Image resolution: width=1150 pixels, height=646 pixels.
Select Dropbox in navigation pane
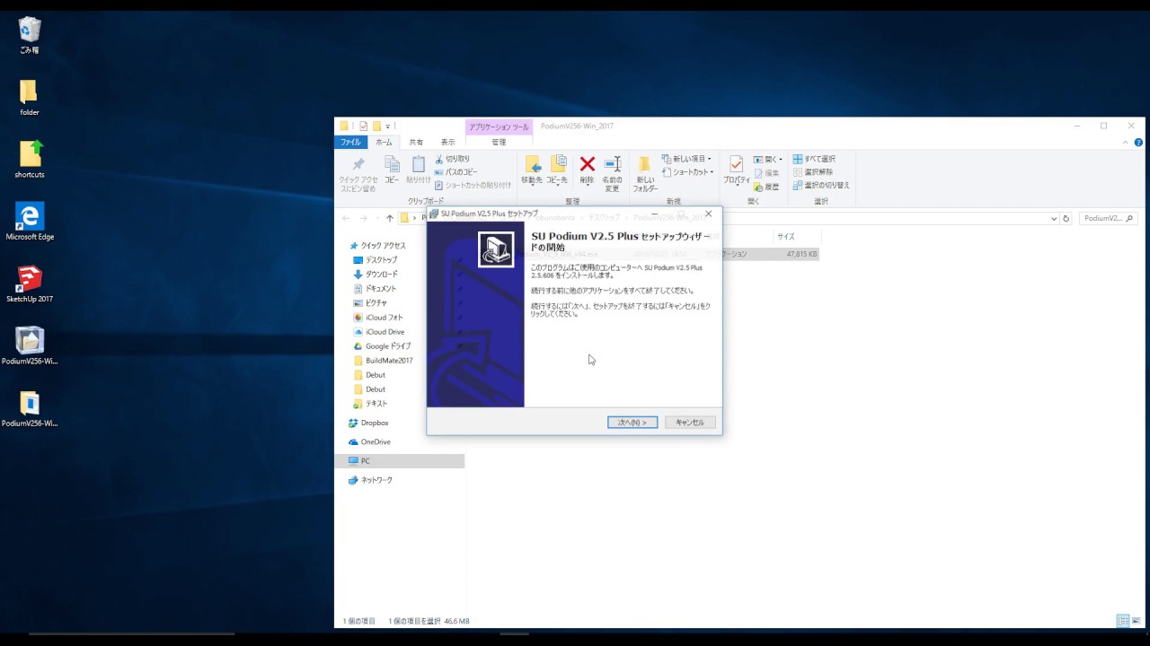[x=368, y=423]
